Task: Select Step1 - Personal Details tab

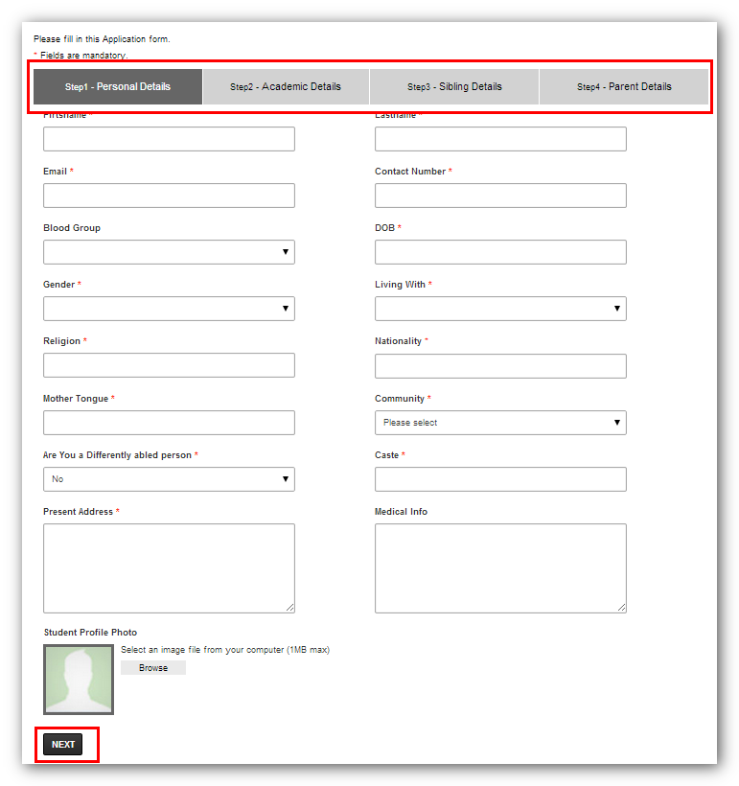Action: [118, 87]
